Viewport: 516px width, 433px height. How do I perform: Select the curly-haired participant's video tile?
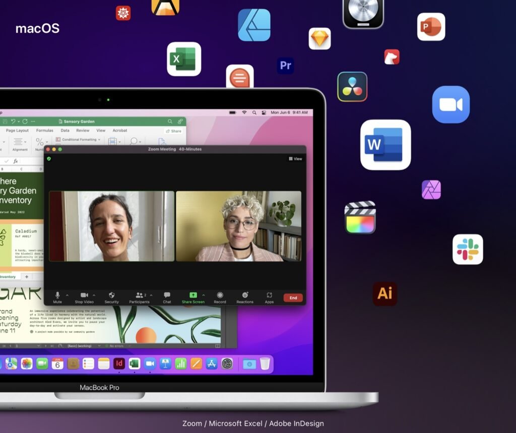pyautogui.click(x=238, y=226)
